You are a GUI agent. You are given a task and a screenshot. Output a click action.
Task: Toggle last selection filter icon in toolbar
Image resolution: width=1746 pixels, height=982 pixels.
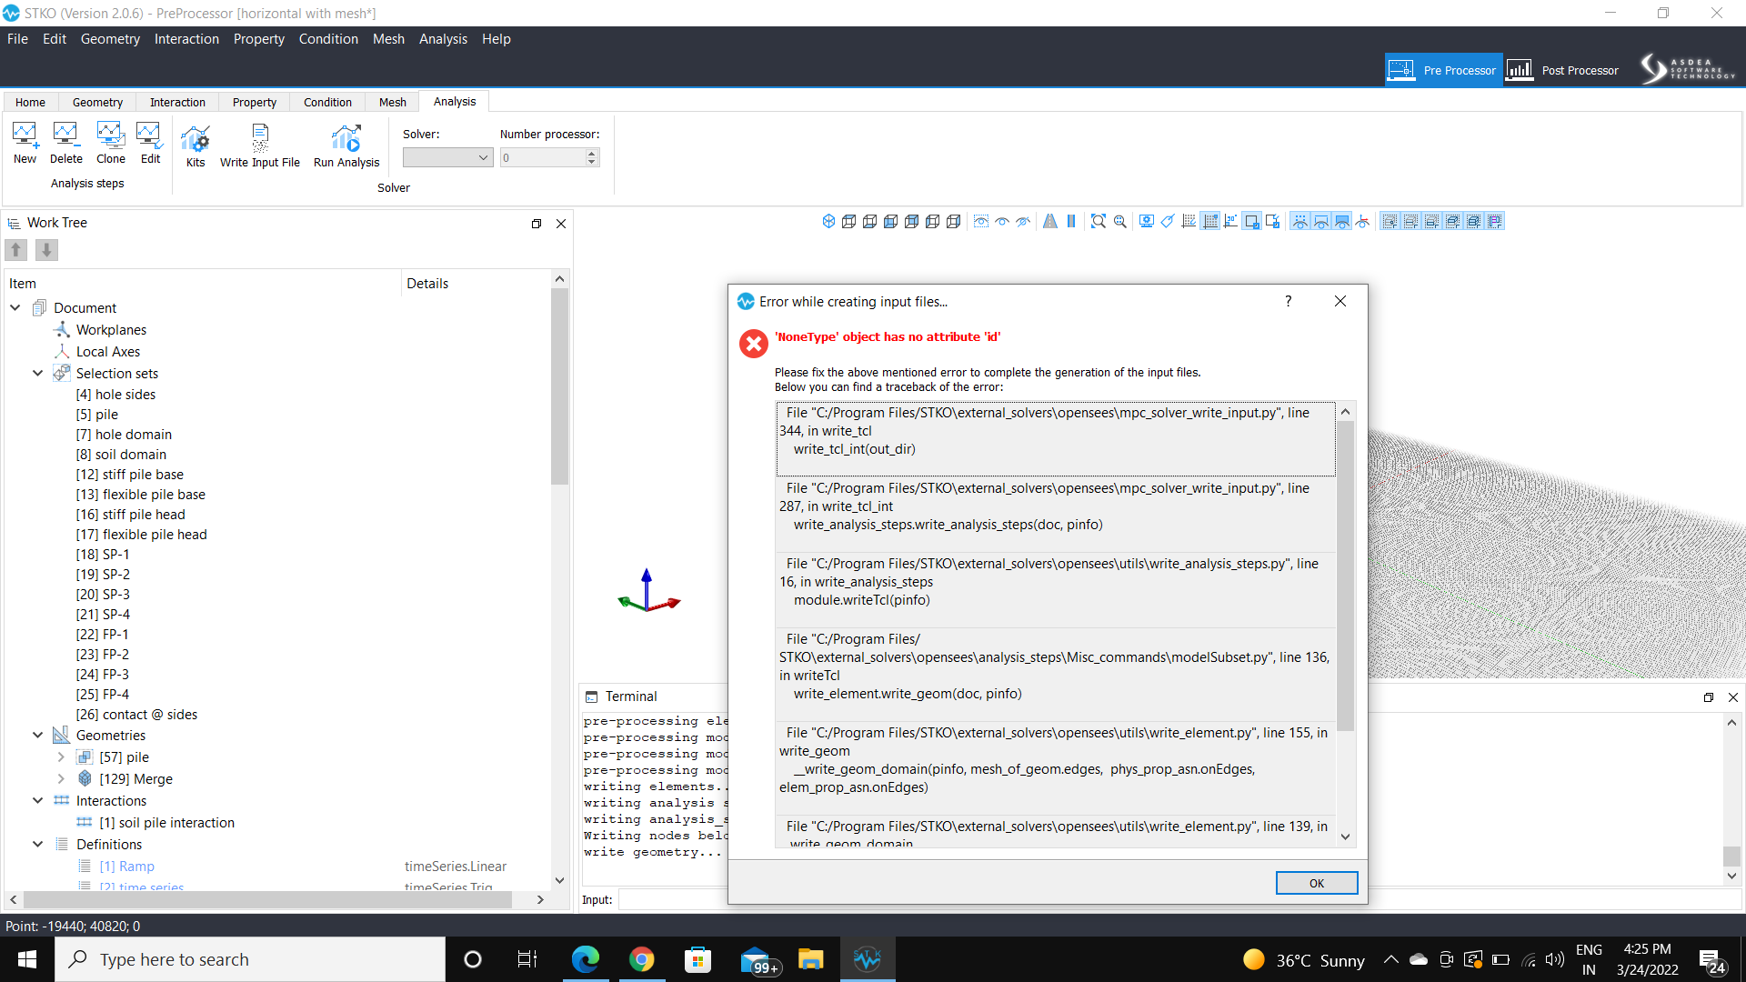click(1495, 221)
